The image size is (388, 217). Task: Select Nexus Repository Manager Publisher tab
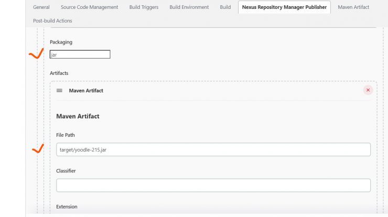coord(284,7)
